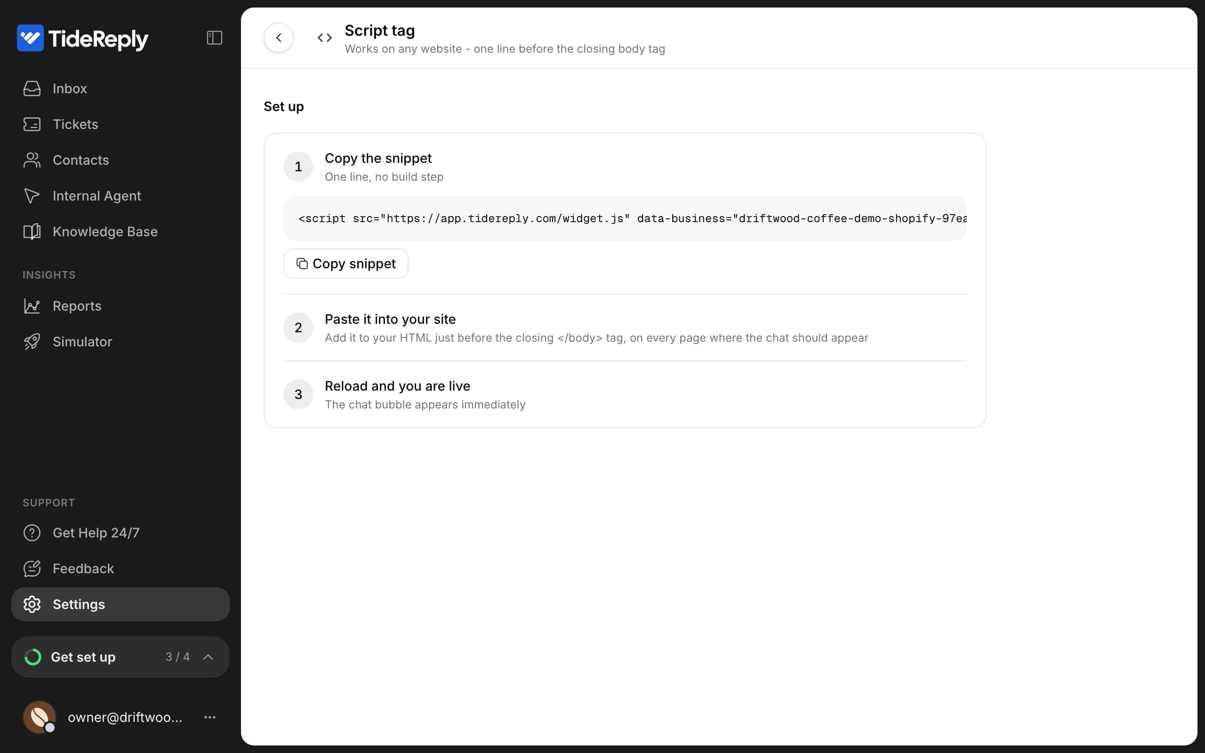Click the Internal Agent arrow icon

coord(32,196)
